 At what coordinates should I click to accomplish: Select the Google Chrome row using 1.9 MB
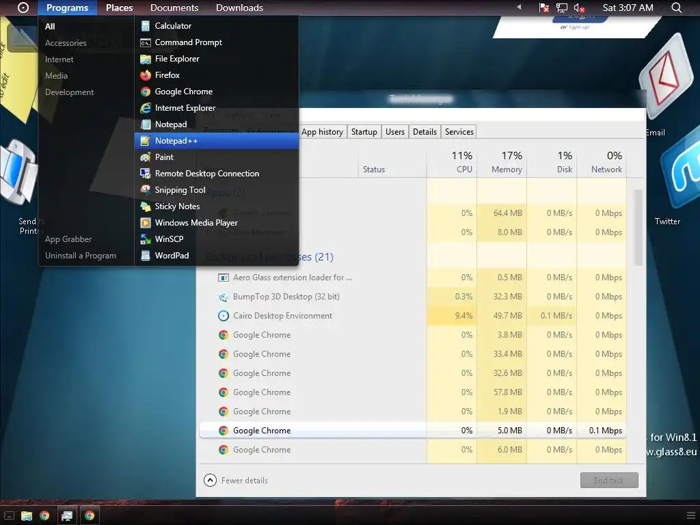tap(412, 411)
